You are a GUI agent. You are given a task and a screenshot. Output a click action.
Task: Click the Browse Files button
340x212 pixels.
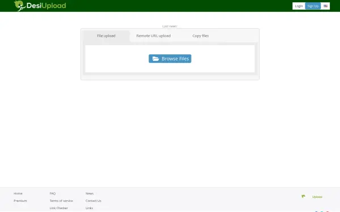[170, 59]
